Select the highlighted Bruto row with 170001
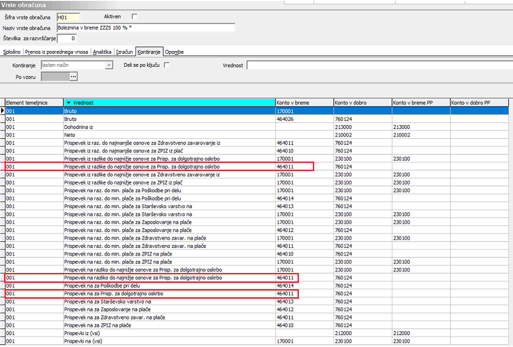The width and height of the screenshot is (513, 347). [x=257, y=111]
